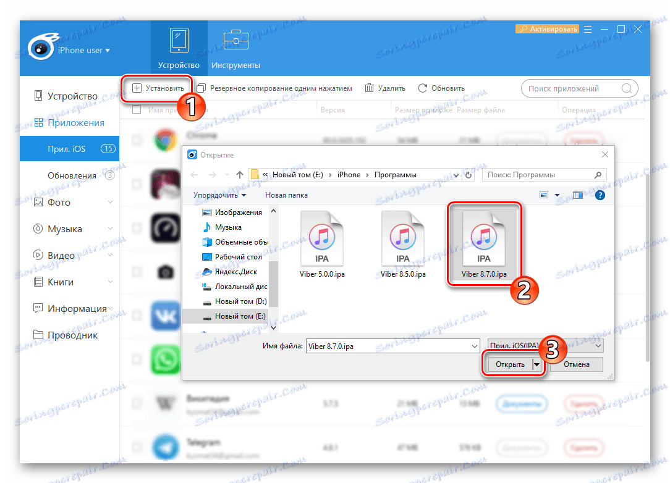670x483 pixels.
Task: Select Прил. iOS sidebar item
Action: (x=70, y=149)
